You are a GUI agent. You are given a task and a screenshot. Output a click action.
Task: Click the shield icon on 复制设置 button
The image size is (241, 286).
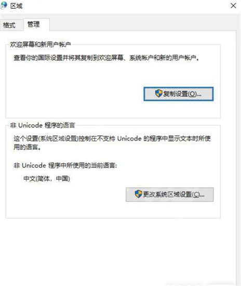coord(158,94)
